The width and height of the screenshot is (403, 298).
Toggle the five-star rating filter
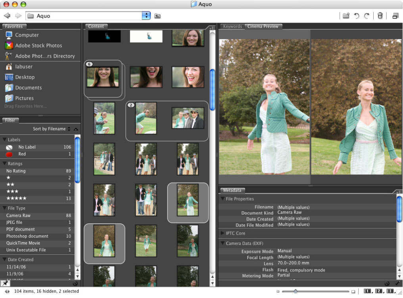pyautogui.click(x=16, y=198)
